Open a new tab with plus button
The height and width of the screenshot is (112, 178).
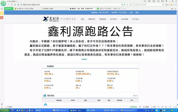(124, 9)
